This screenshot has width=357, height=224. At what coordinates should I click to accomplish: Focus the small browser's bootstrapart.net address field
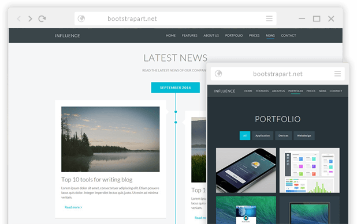pyautogui.click(x=278, y=74)
